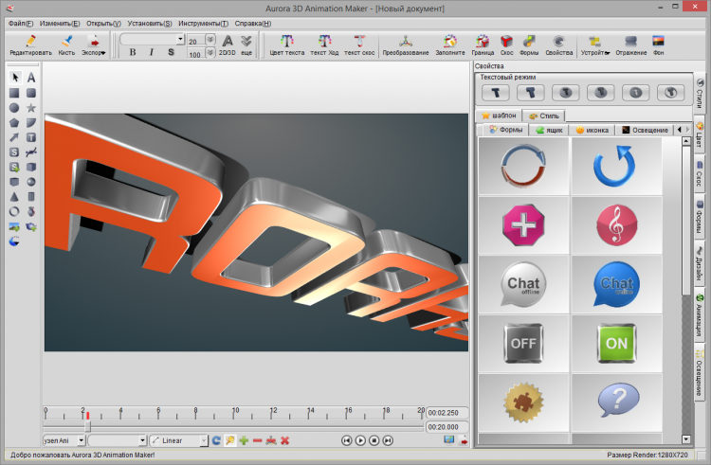The height and width of the screenshot is (465, 711).
Task: Expand the Linear interpolation dropdown
Action: click(x=203, y=440)
